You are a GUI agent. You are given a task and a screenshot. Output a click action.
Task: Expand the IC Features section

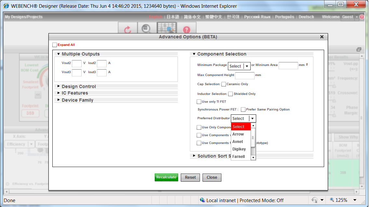click(59, 93)
